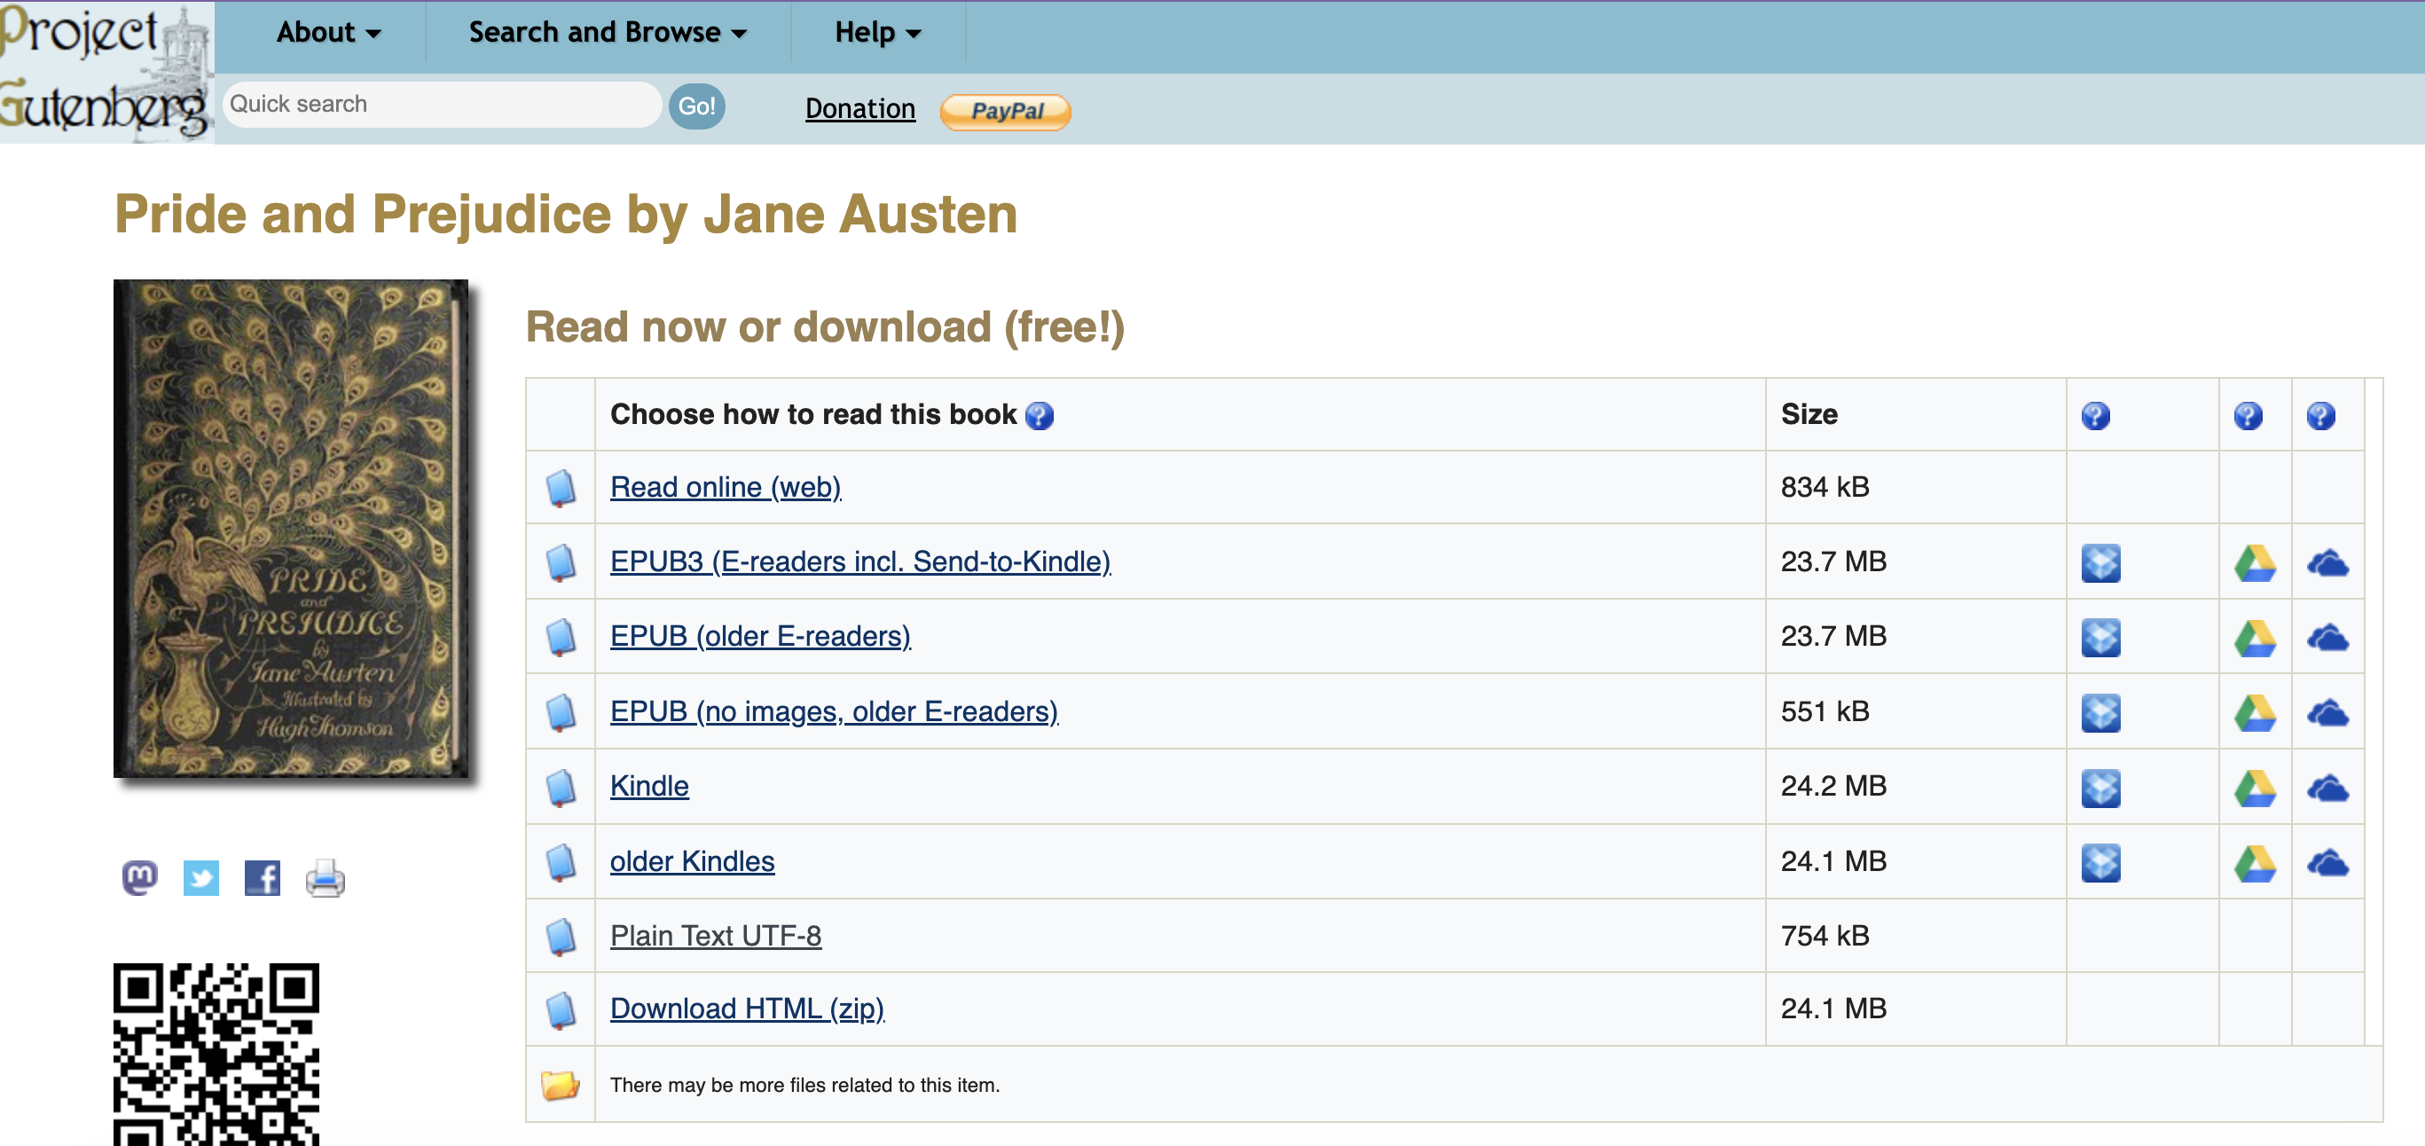Share book via Facebook icon
This screenshot has height=1146, width=2425.
(x=262, y=877)
